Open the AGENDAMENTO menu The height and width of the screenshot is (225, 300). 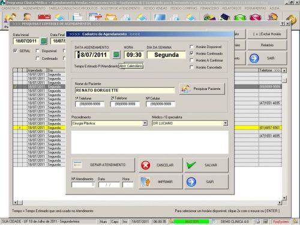point(34,8)
